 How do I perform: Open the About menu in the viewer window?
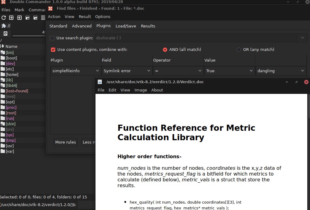tap(157, 90)
